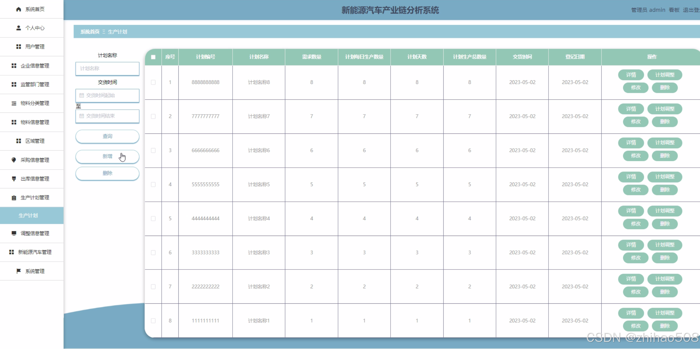Viewport: 700px width, 349px height.
Task: Click the list icon for 物料分类管理
Action: 14,103
